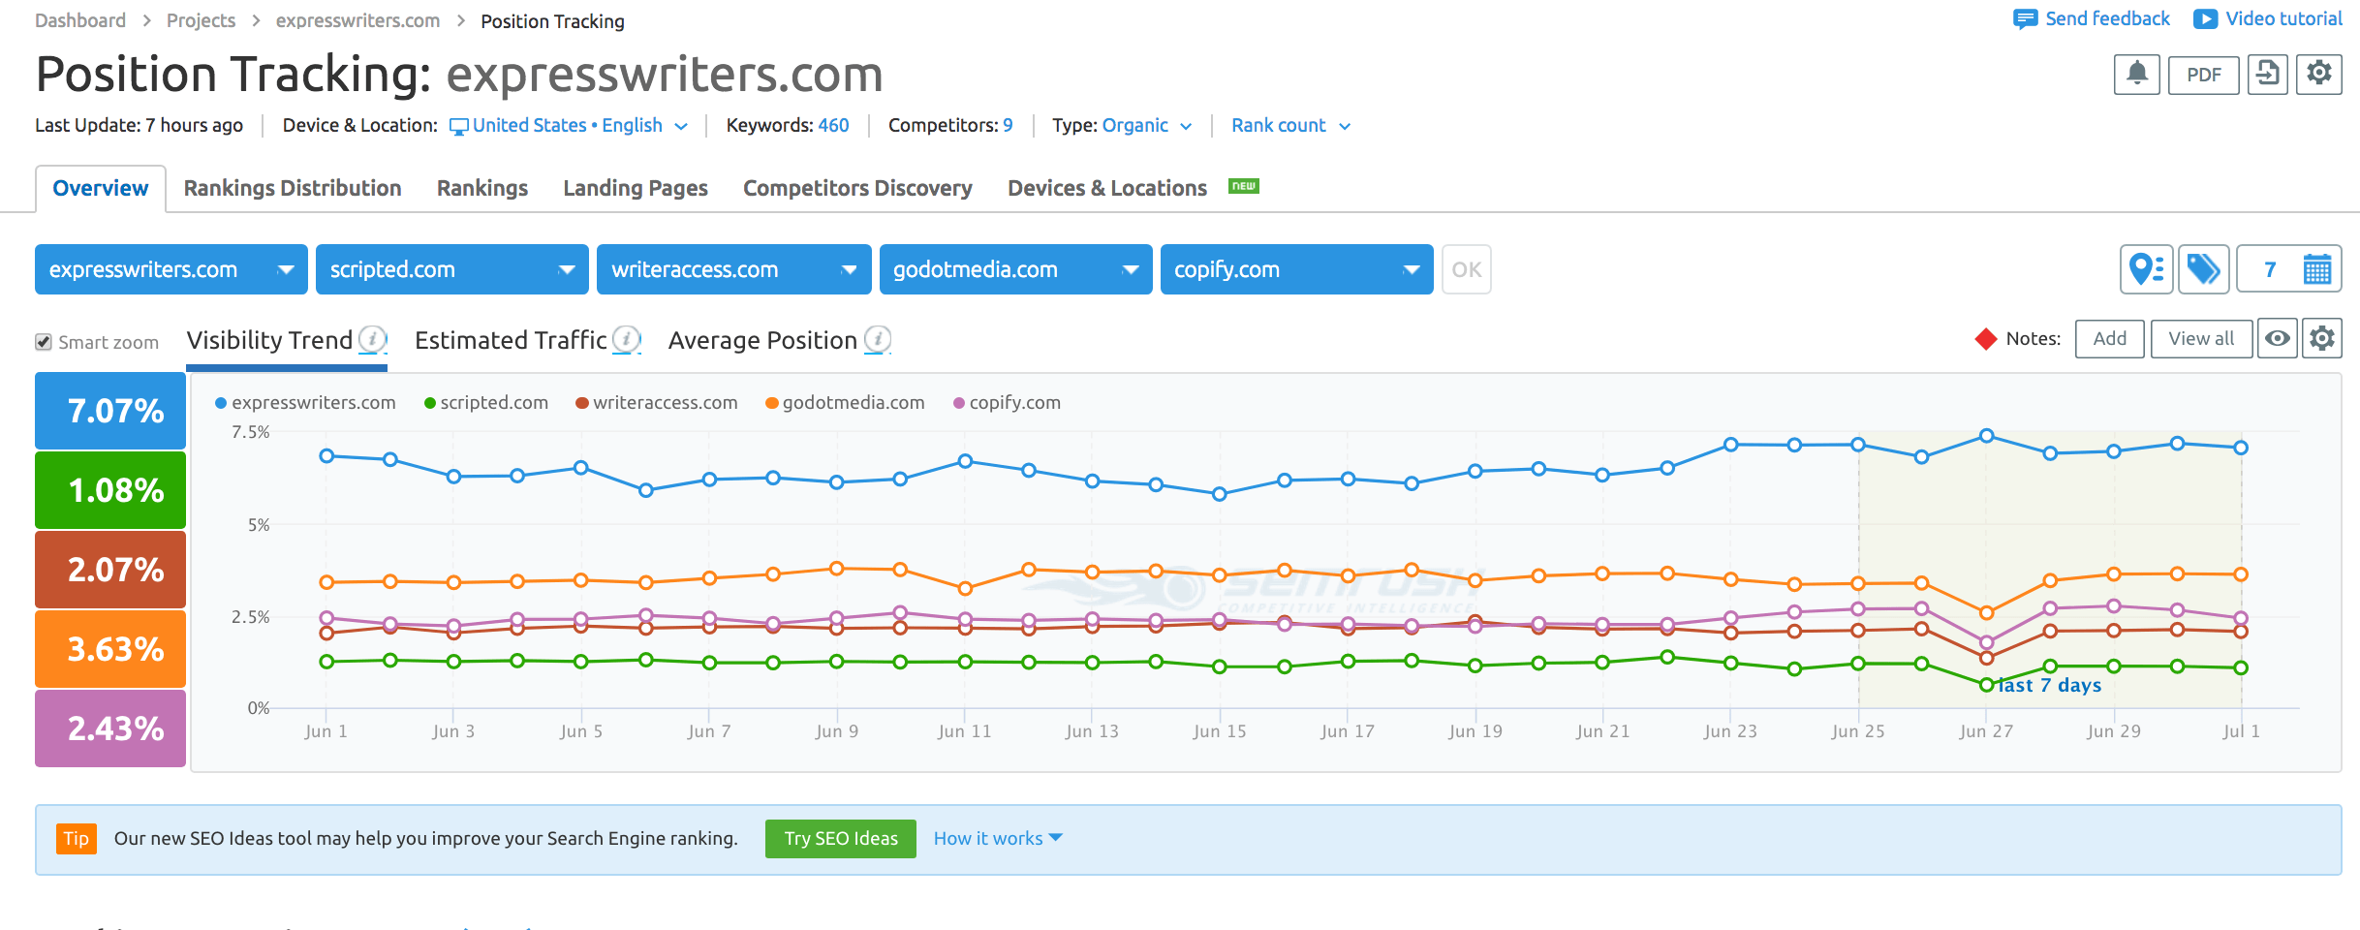Click the View all notes button
Image resolution: width=2360 pixels, height=930 pixels.
pyautogui.click(x=2201, y=338)
